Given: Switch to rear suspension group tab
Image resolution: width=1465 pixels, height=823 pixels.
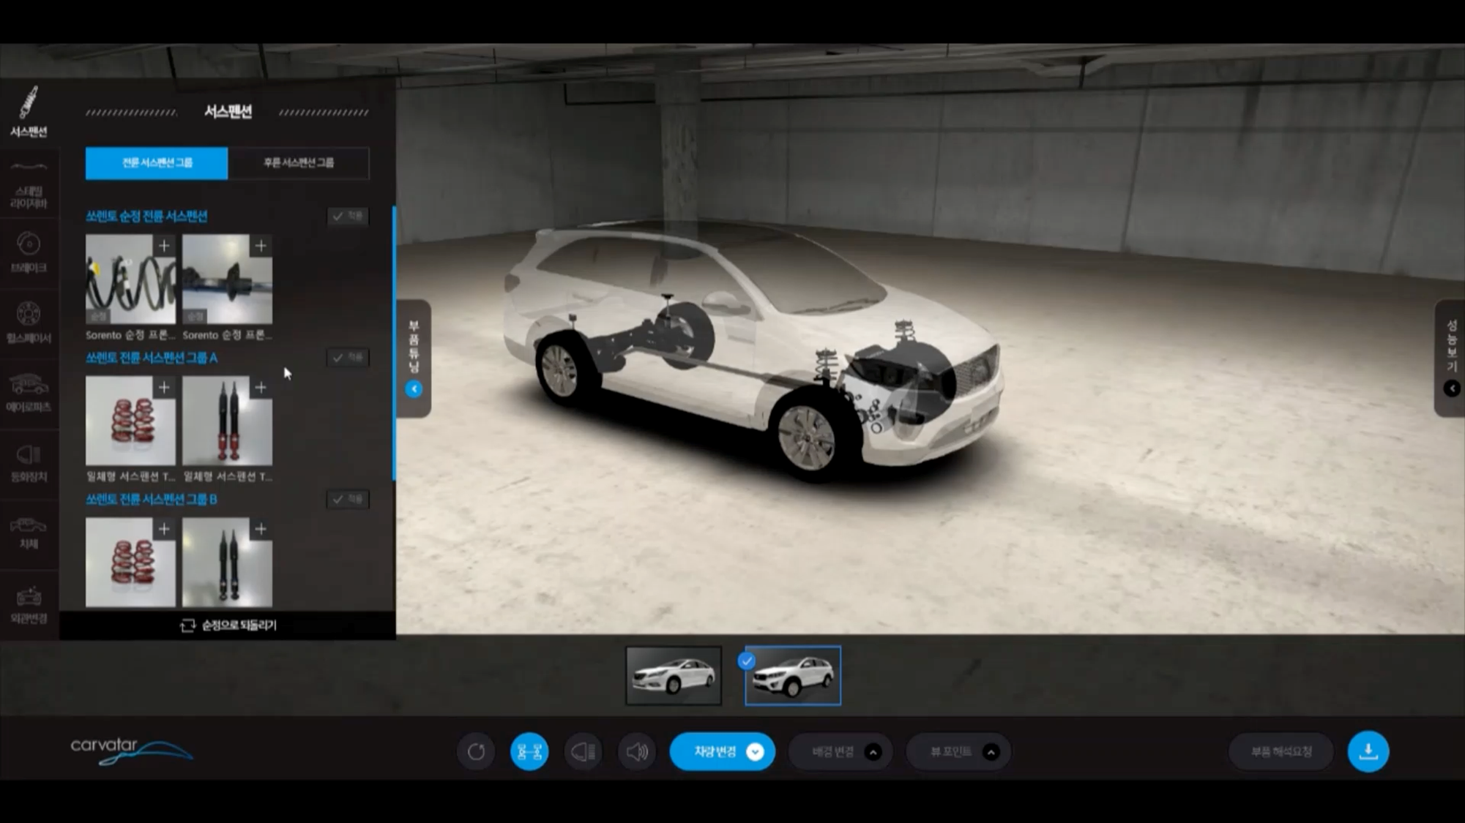Looking at the screenshot, I should [x=299, y=163].
